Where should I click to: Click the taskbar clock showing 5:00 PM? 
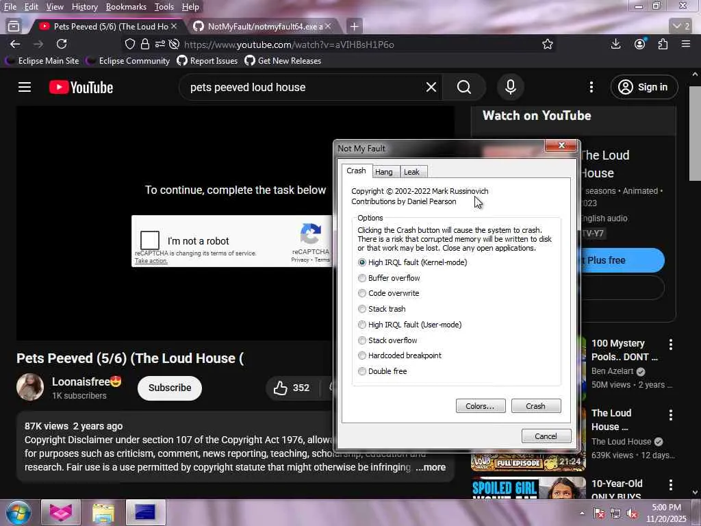(x=666, y=513)
